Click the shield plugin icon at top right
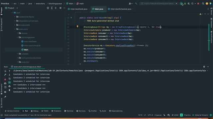This screenshot has height=119, width=213. [211, 4]
